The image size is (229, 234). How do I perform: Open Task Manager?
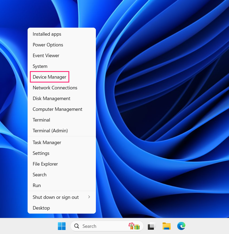point(62,142)
